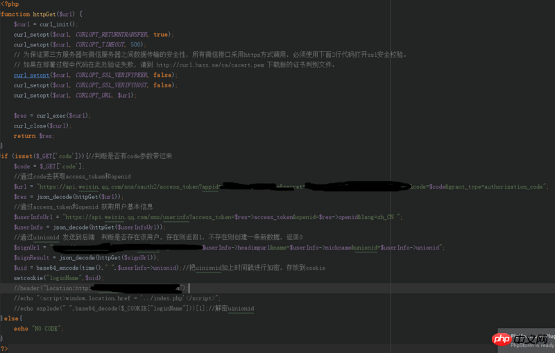Click the closing '?>' PHP tag
Image resolution: width=555 pixels, height=353 pixels.
(4, 349)
